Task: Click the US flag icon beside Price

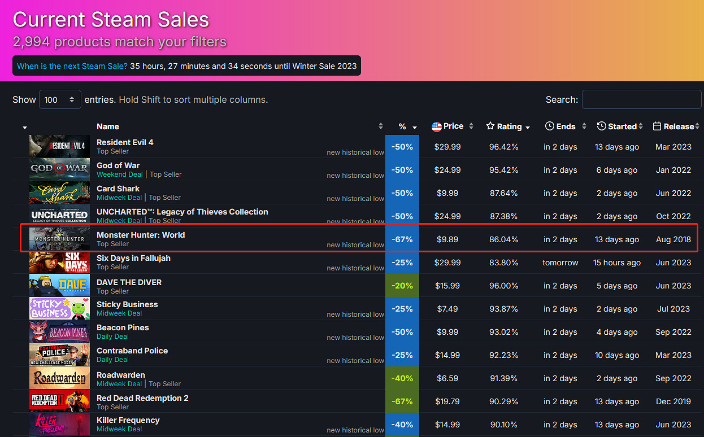Action: pyautogui.click(x=436, y=126)
